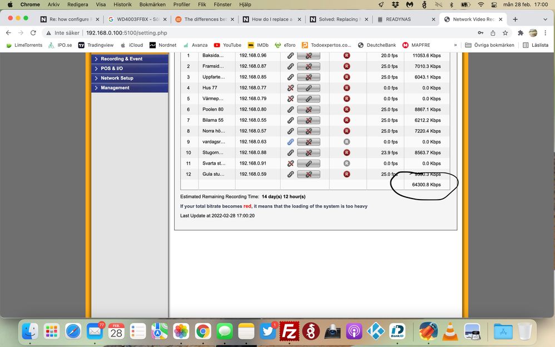Open the Läslista reading list

tap(535, 45)
